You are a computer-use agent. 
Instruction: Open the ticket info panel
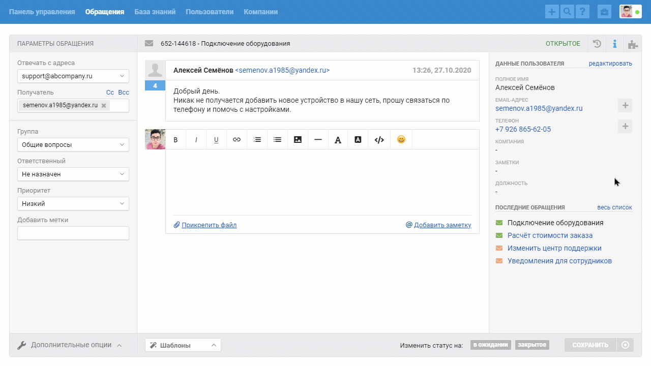pyautogui.click(x=614, y=43)
